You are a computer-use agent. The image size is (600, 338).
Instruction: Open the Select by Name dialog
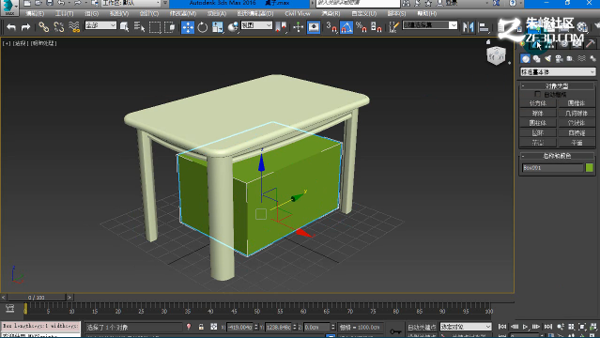click(139, 27)
